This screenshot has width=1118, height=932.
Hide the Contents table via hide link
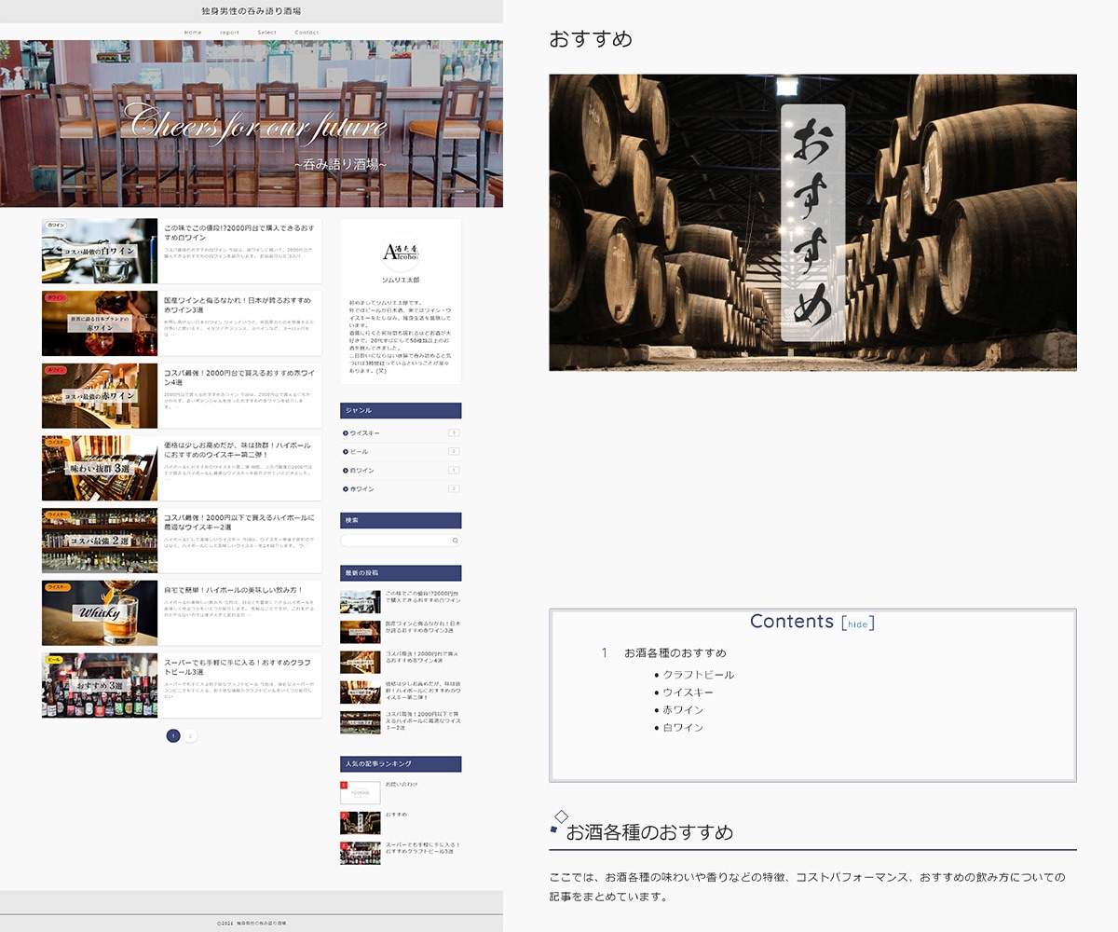(x=857, y=624)
